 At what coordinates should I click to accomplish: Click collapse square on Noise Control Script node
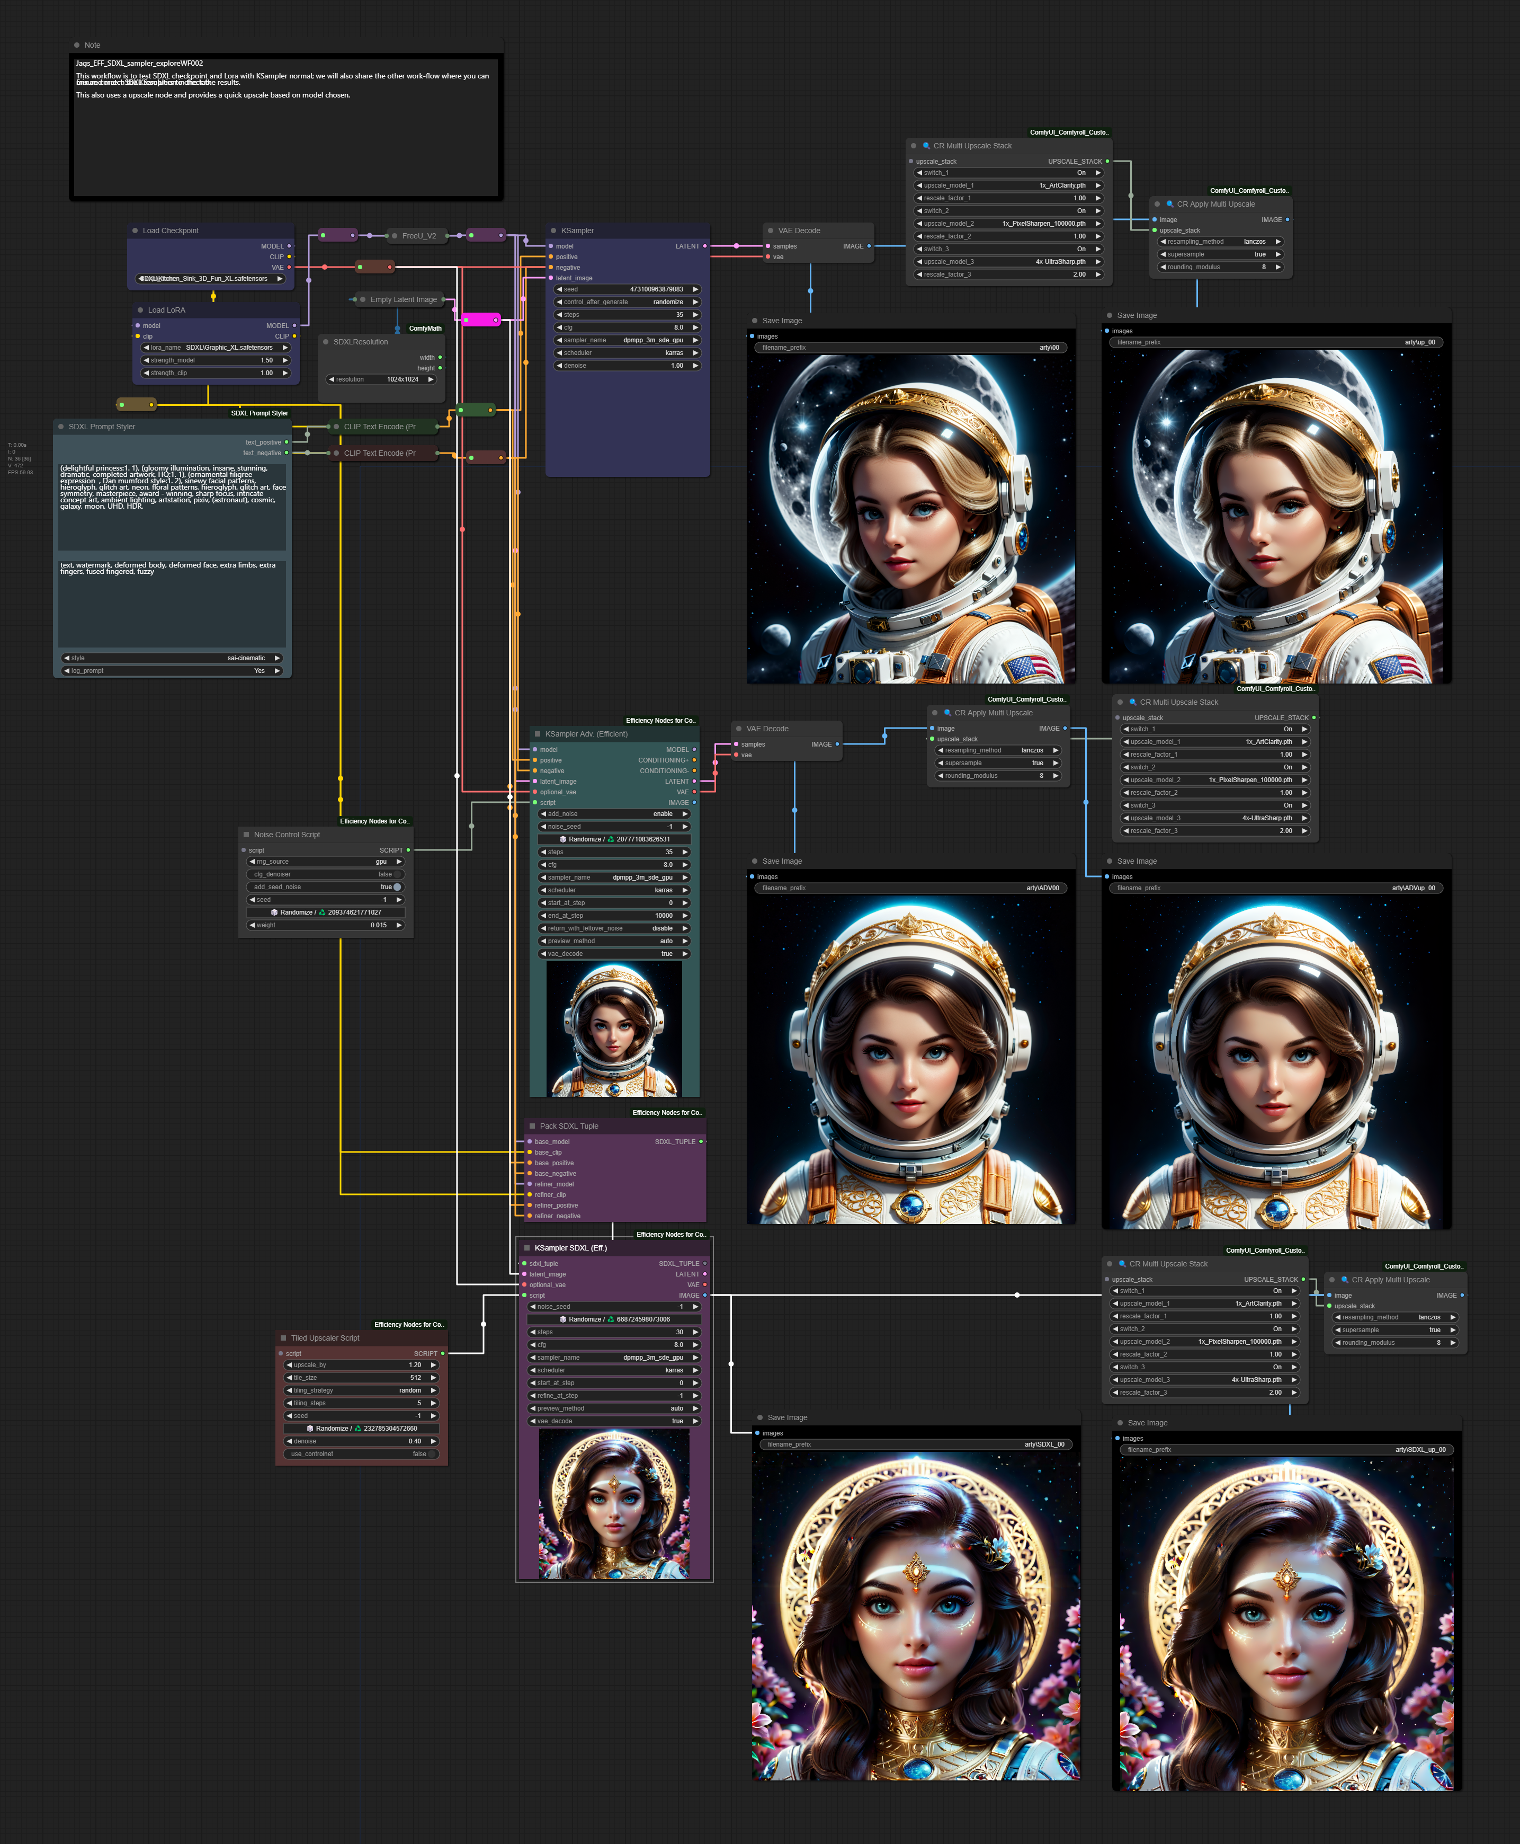click(246, 835)
